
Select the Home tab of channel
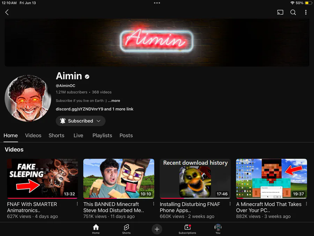(10, 135)
